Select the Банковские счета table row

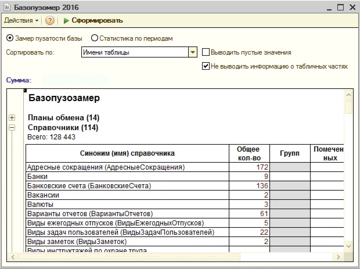[x=89, y=186]
